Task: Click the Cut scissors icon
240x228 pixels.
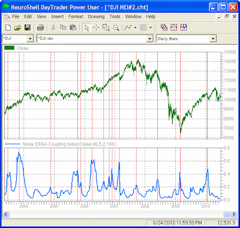Action: pyautogui.click(x=53, y=28)
